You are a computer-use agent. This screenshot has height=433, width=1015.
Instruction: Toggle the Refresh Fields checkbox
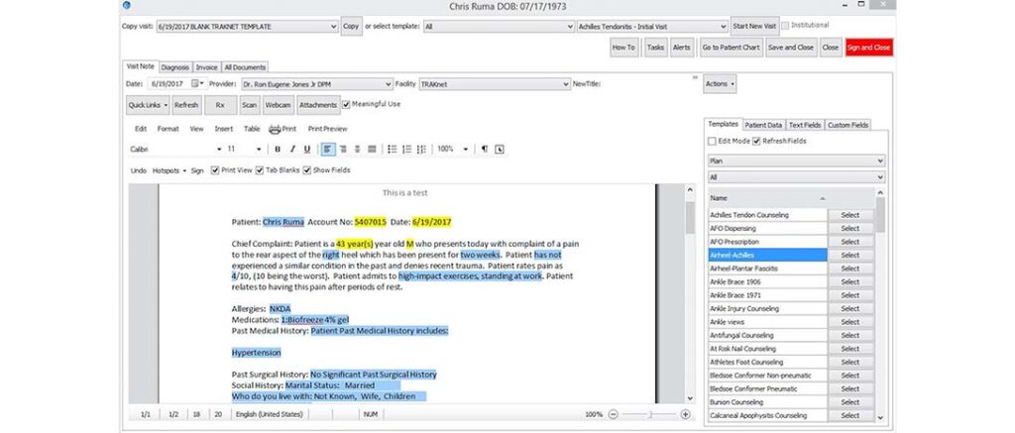click(756, 141)
